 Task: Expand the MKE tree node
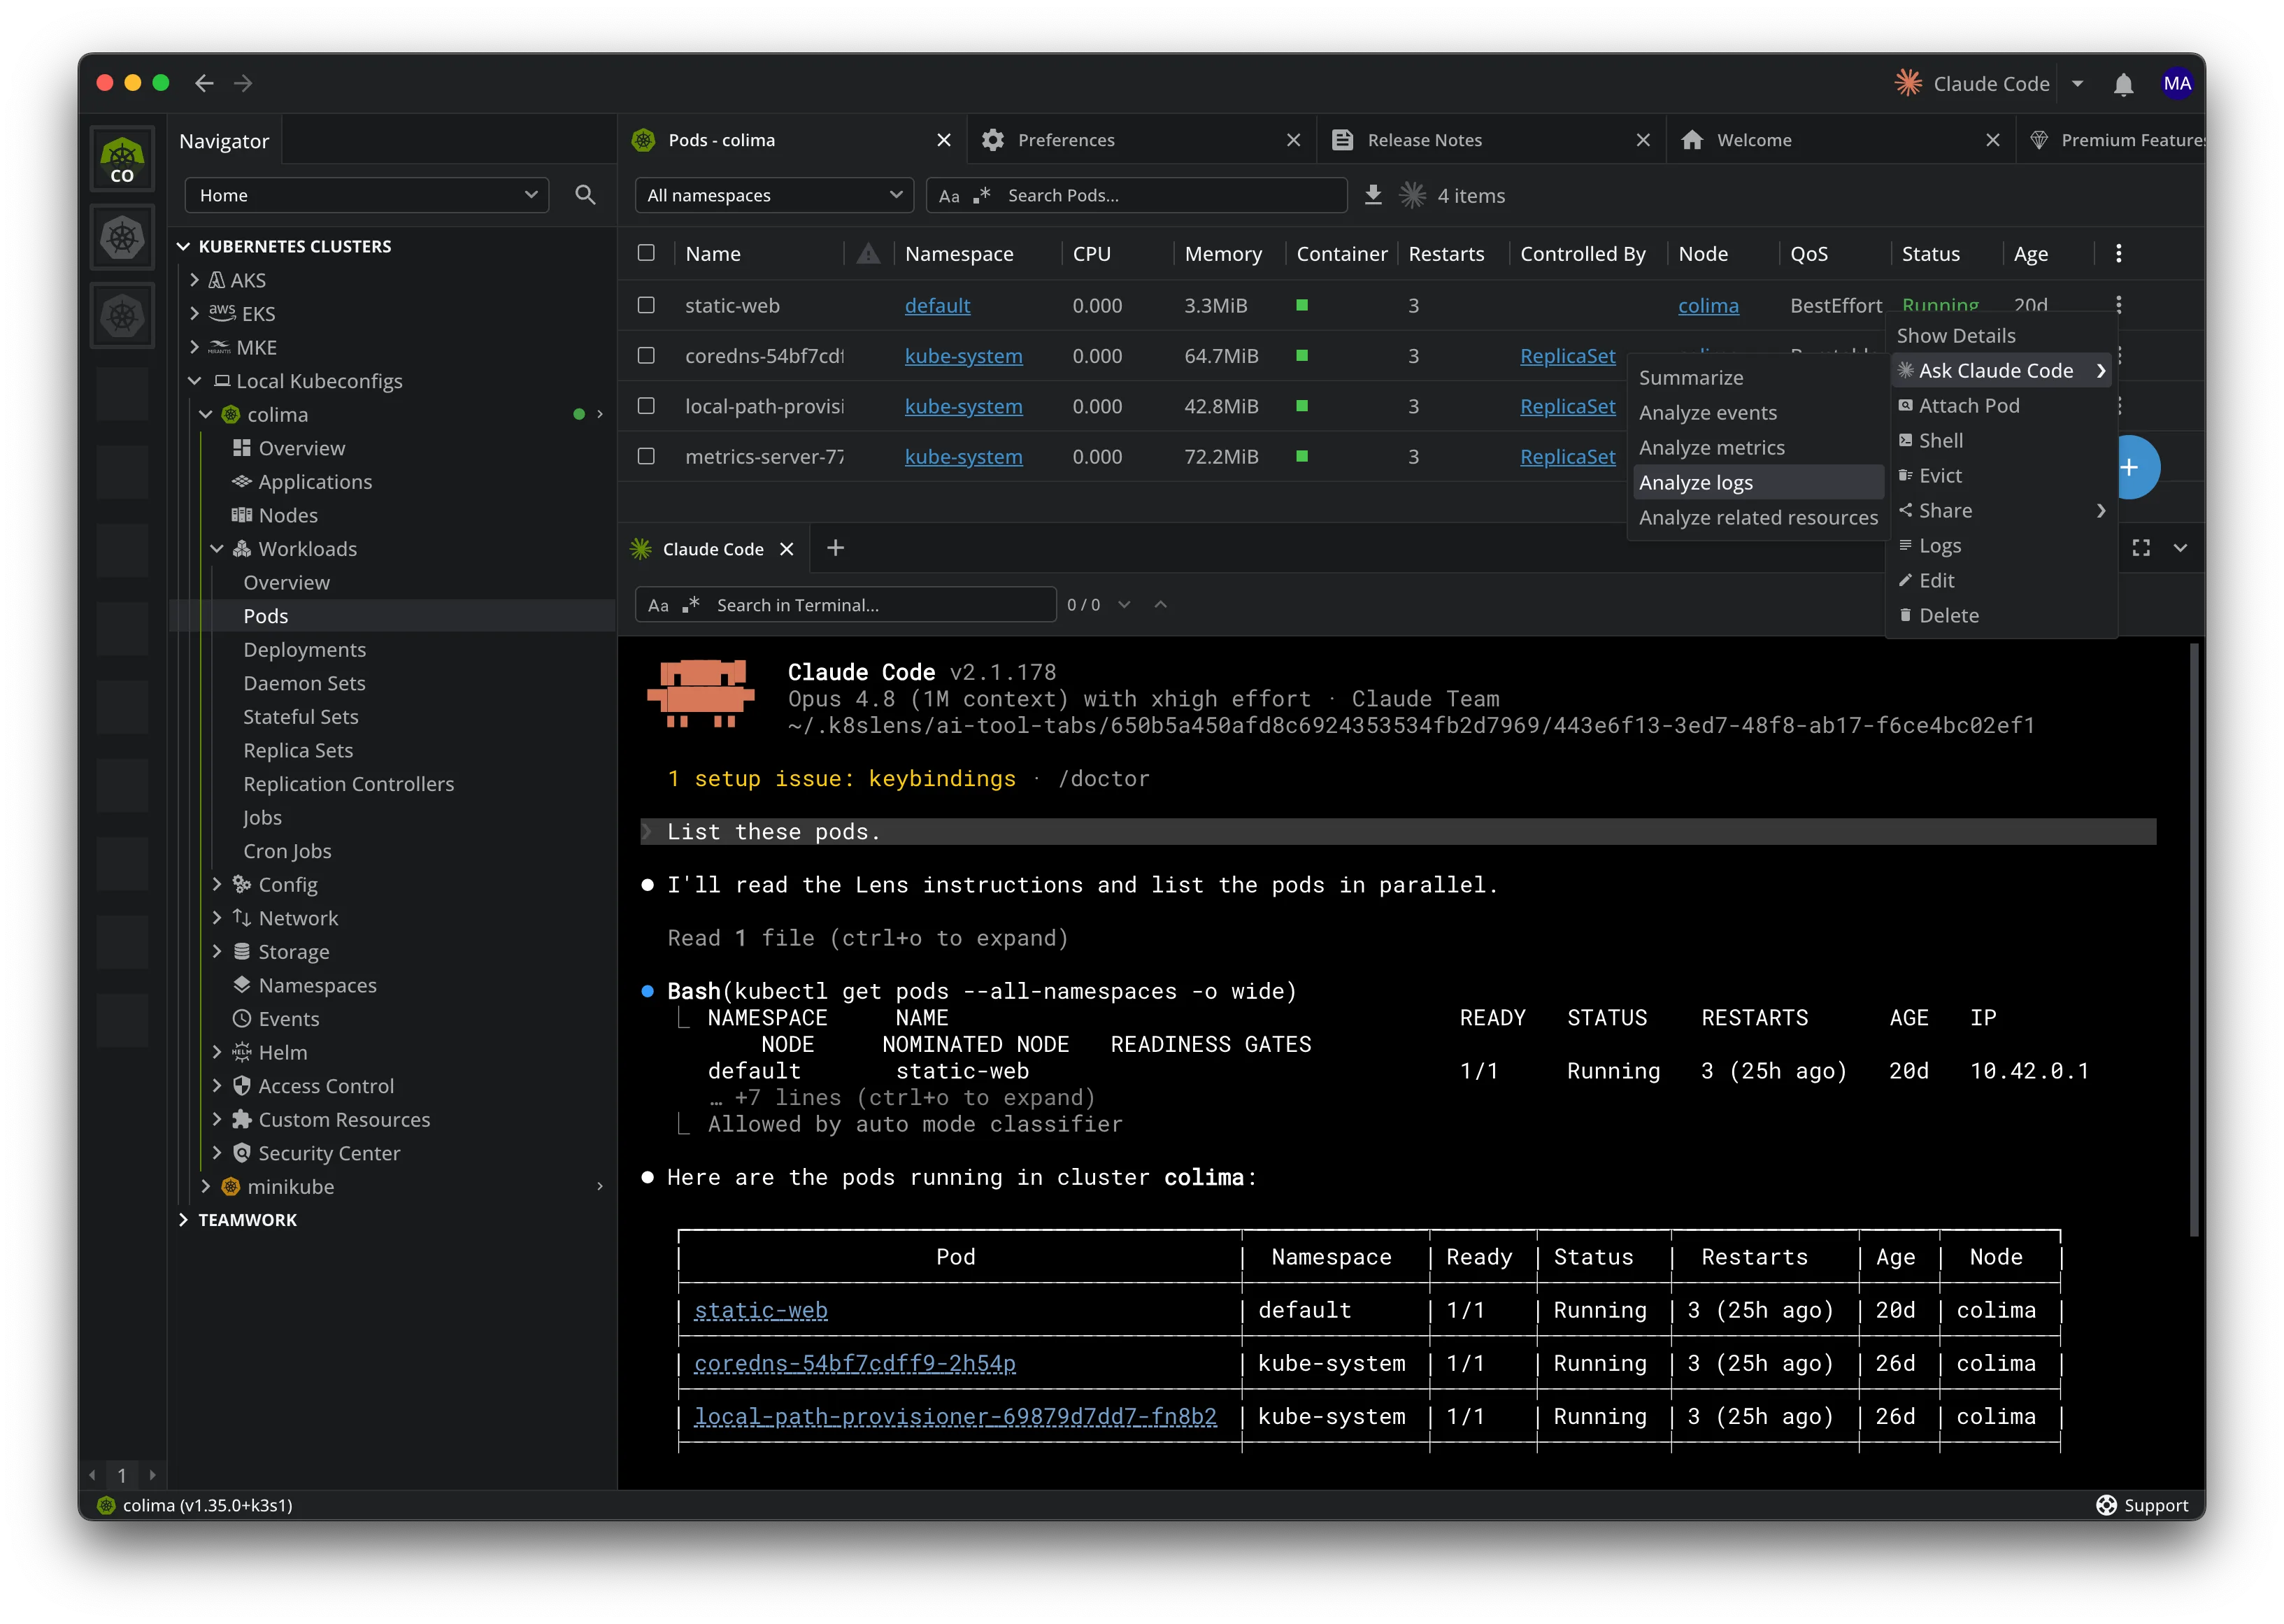click(195, 347)
